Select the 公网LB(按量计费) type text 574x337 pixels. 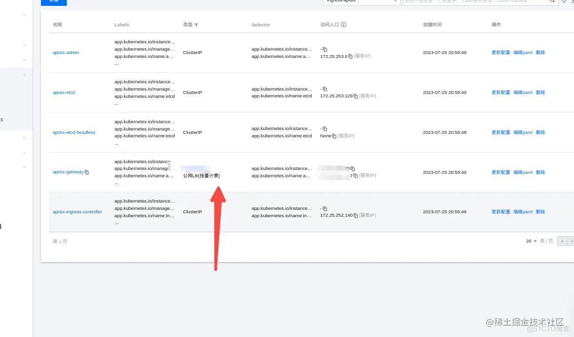[x=201, y=176]
